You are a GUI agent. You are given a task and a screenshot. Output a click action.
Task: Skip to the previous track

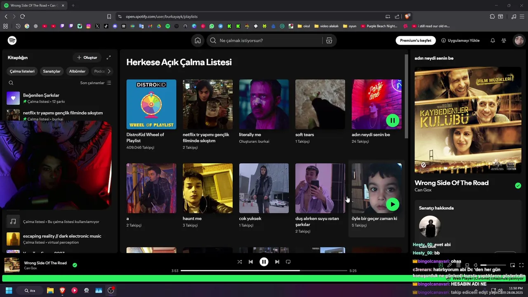(x=251, y=262)
